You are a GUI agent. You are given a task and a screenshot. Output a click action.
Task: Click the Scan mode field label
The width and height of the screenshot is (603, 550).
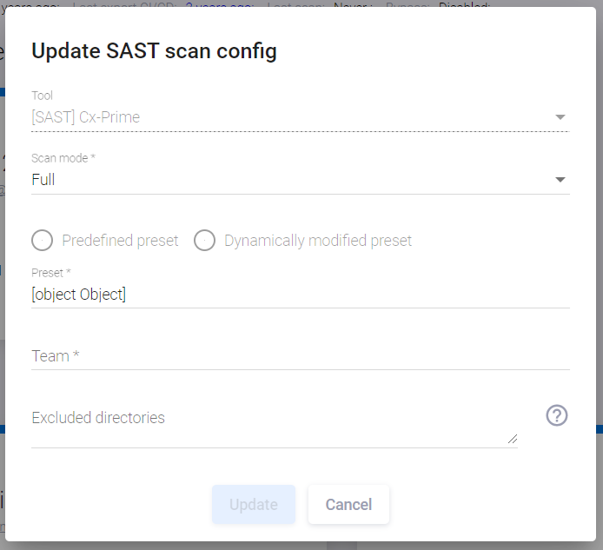tap(63, 158)
